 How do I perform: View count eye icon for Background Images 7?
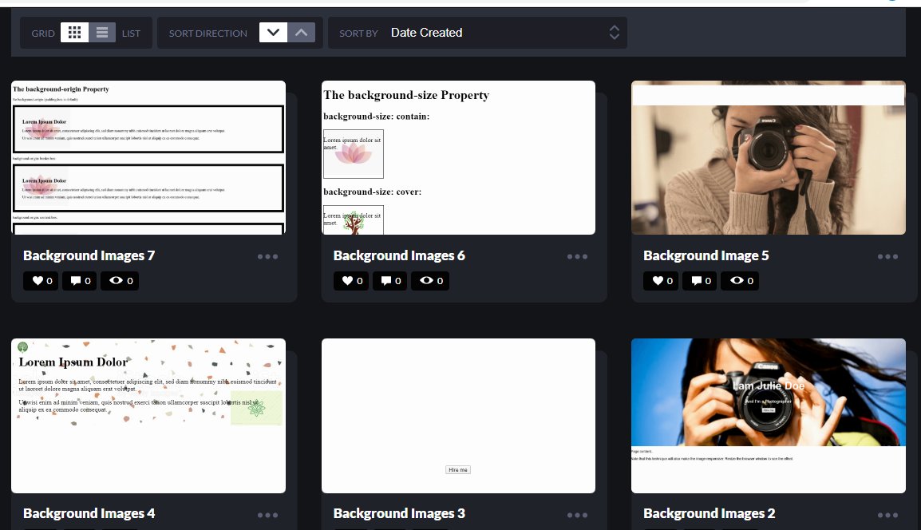pos(120,281)
